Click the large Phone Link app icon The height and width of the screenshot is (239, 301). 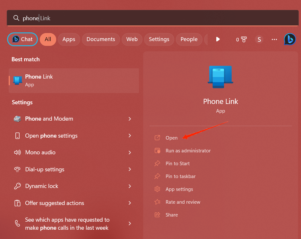tap(220, 77)
